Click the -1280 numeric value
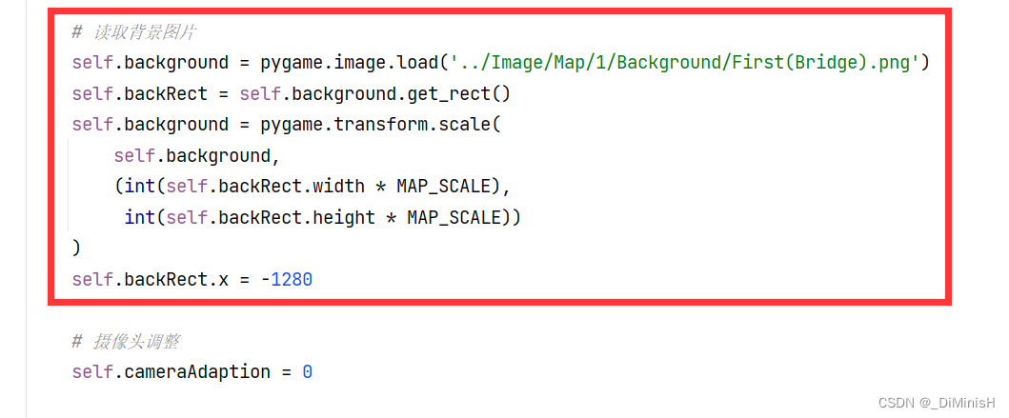1009x418 pixels. pyautogui.click(x=287, y=280)
